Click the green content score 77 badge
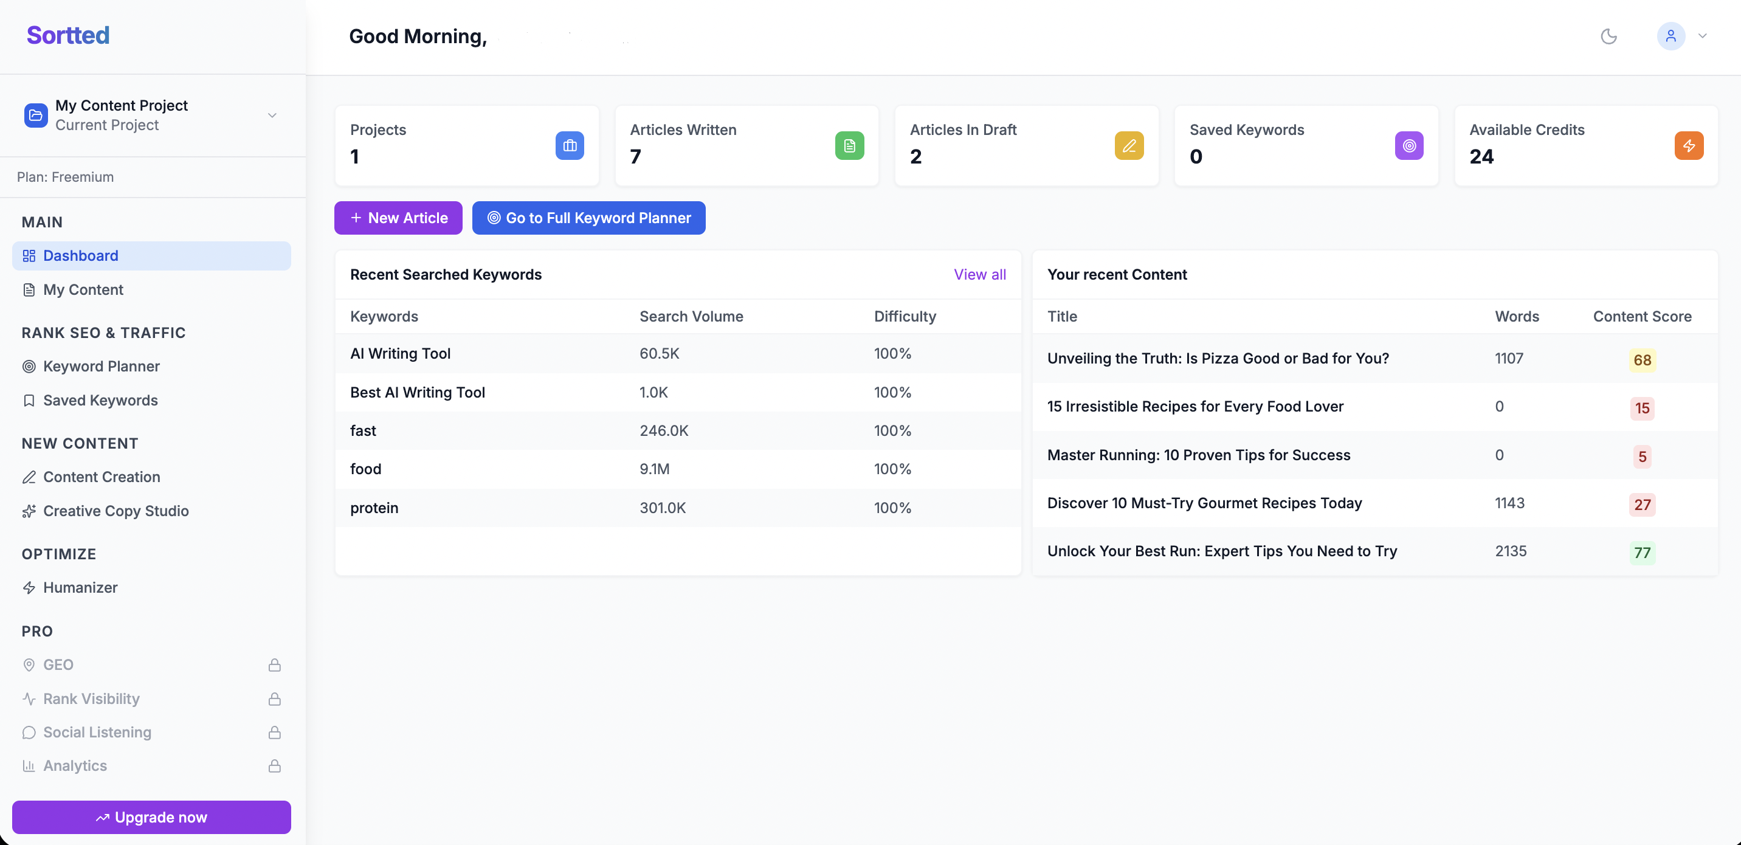This screenshot has height=845, width=1741. pyautogui.click(x=1643, y=553)
